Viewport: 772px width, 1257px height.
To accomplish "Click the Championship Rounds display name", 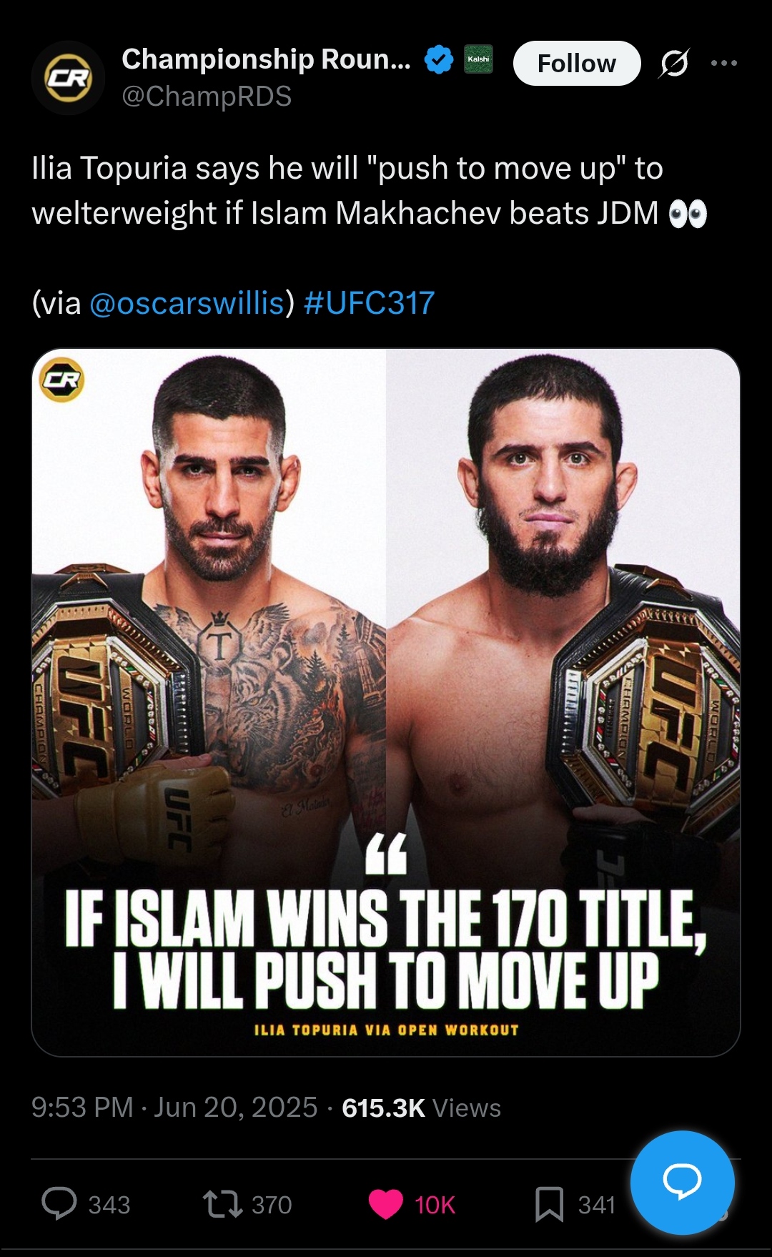I will [x=266, y=59].
